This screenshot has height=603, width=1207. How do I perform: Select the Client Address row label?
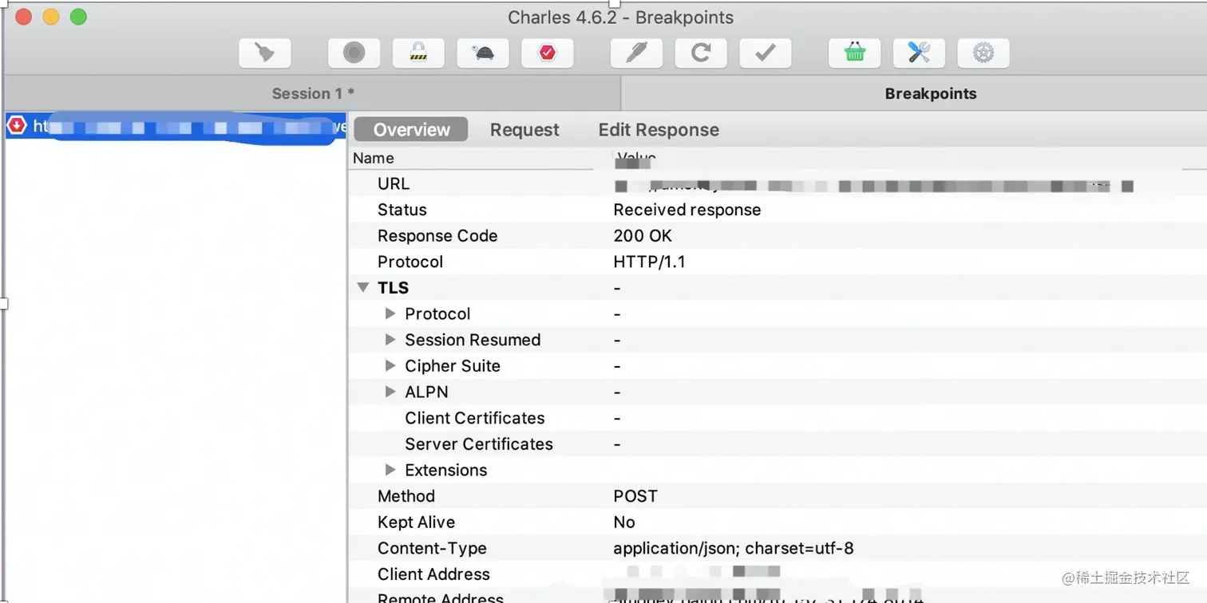433,574
